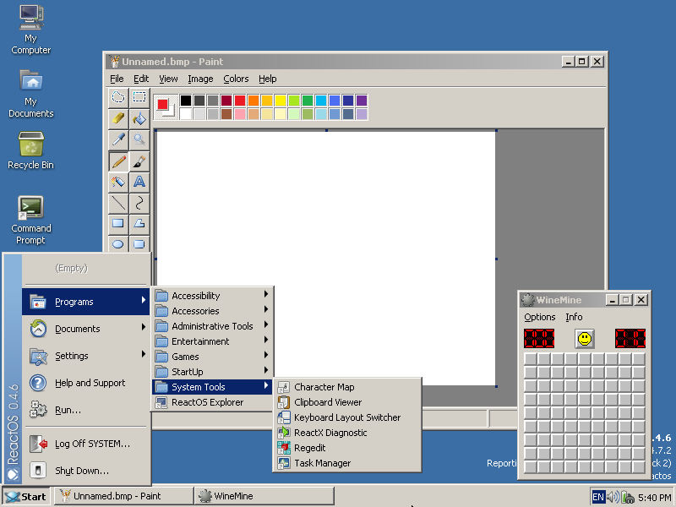The image size is (676, 507).
Task: Open the File menu in Paint
Action: (117, 79)
